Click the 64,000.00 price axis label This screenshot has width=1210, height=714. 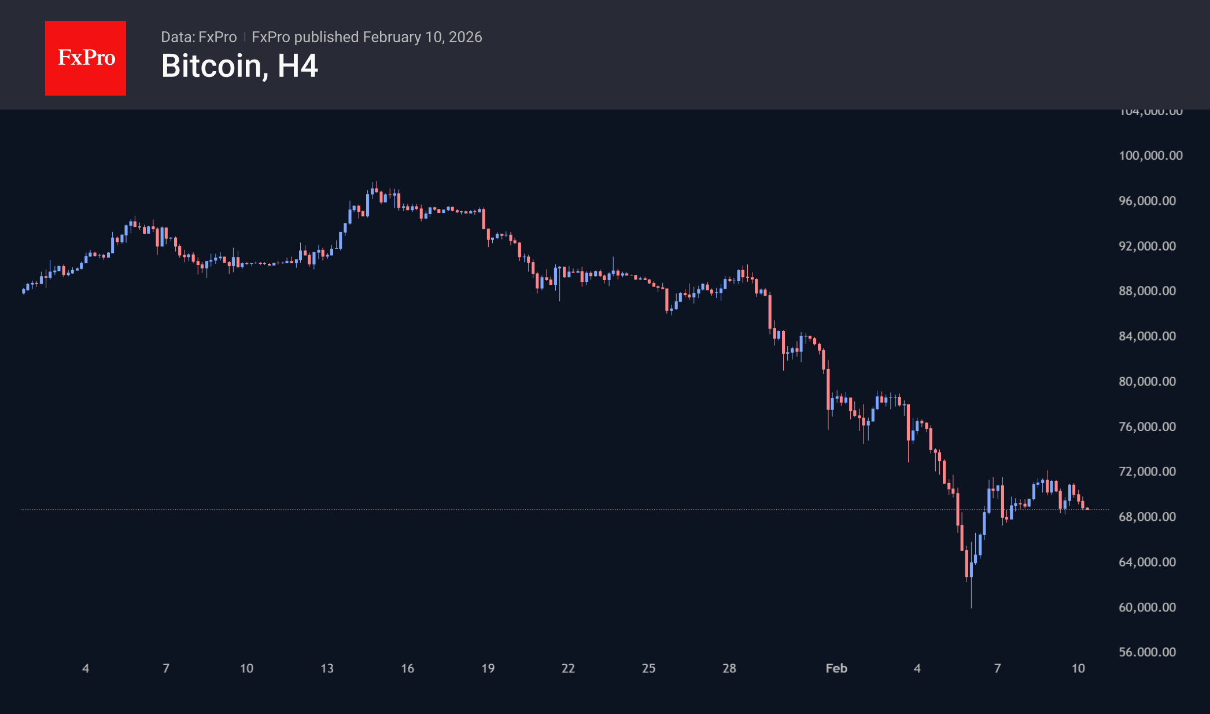[1147, 562]
